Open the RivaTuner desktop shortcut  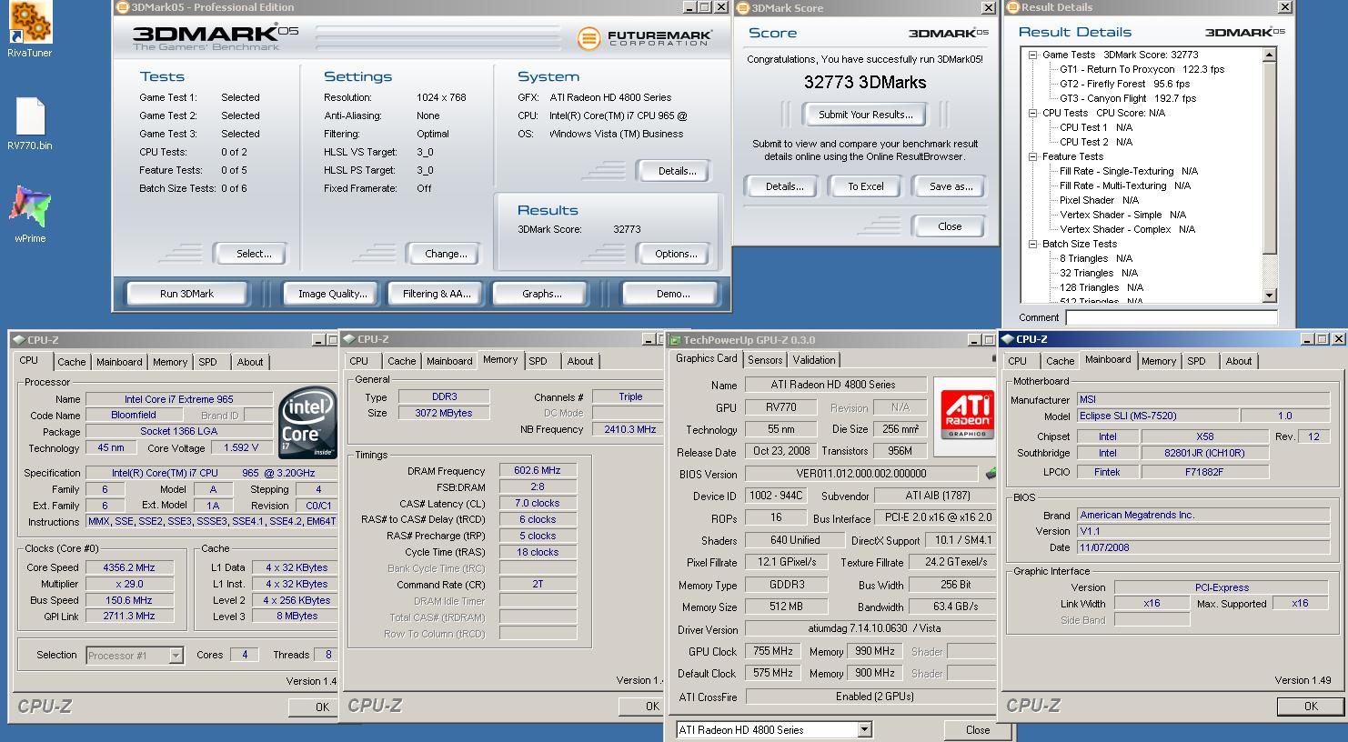(30, 29)
